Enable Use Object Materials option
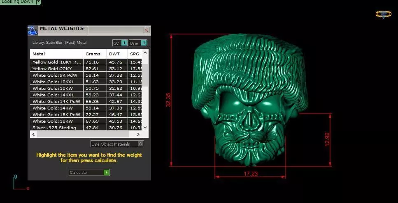 coord(117,144)
